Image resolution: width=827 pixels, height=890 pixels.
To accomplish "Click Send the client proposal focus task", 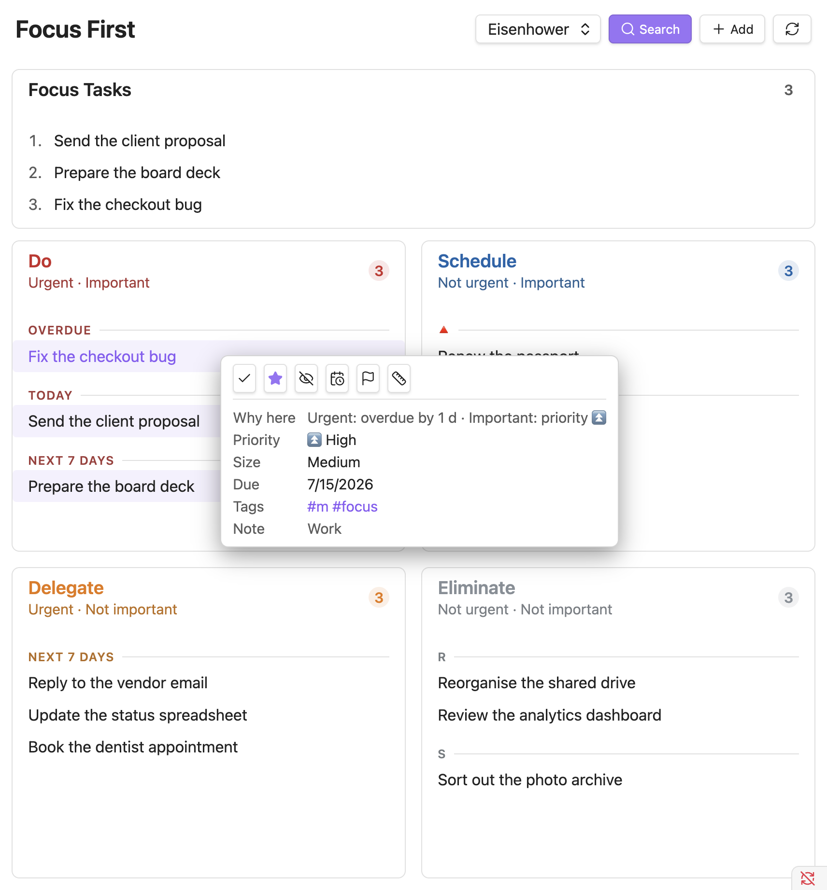I will click(140, 141).
